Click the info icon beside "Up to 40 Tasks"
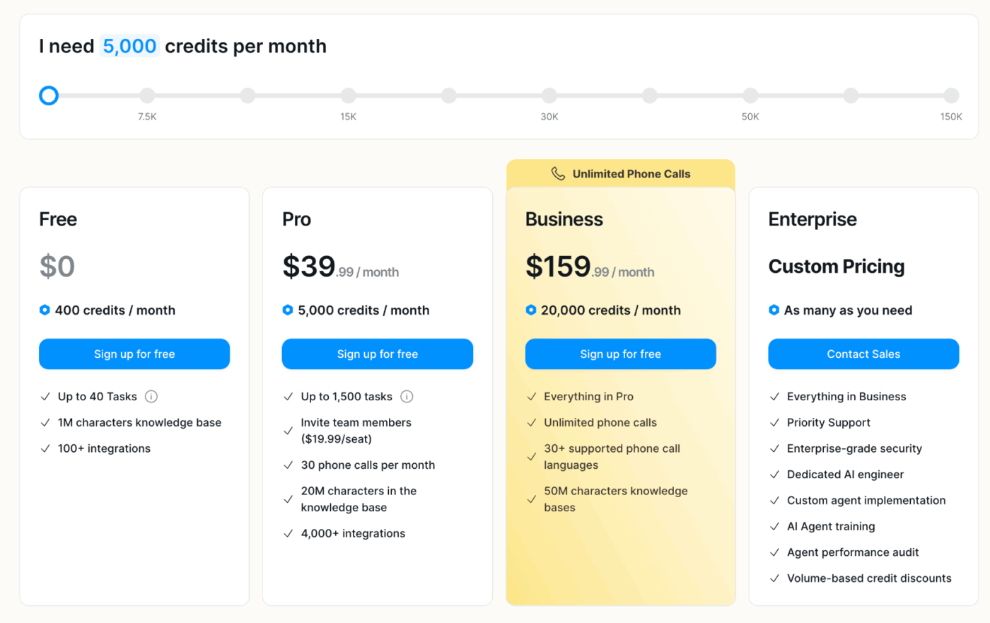The height and width of the screenshot is (623, 990). point(151,397)
